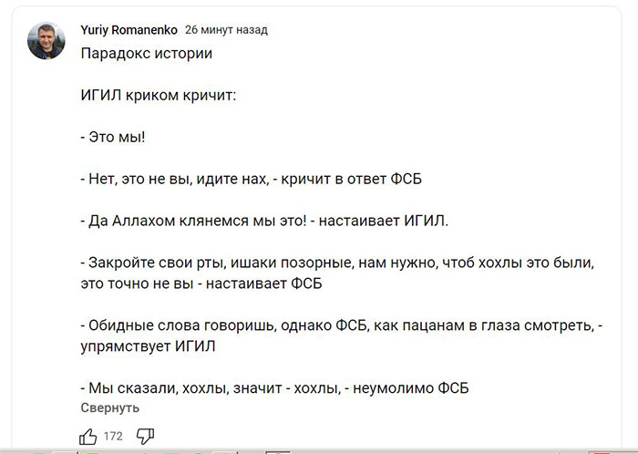Click the line starting '- Мы сказали'
Screen dimensions: 638x454
tap(274, 387)
